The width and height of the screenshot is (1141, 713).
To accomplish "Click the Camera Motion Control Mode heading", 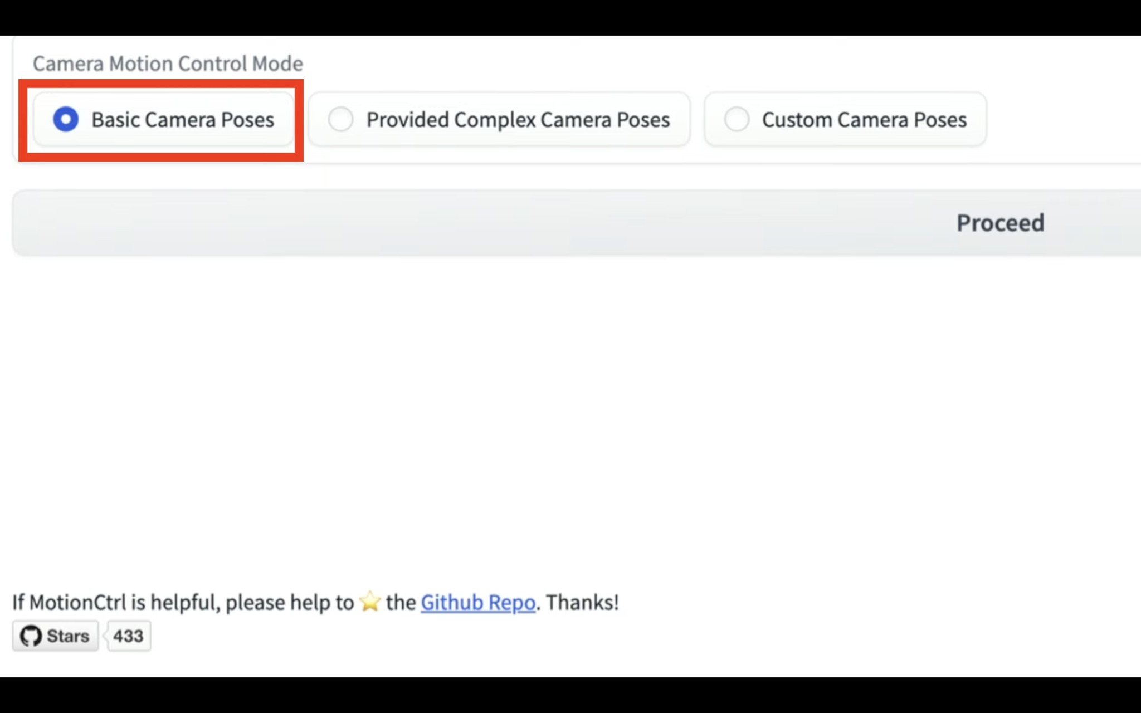I will coord(168,64).
